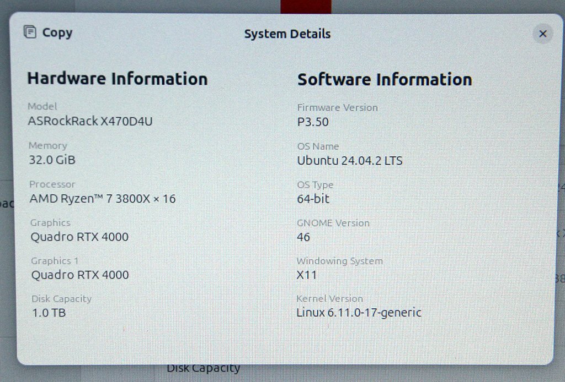Select firmware version value P3.50
Screen dimensions: 565x382
coord(313,122)
